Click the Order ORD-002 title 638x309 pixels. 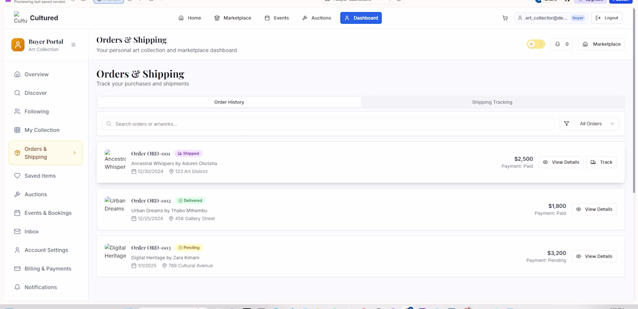pos(151,201)
